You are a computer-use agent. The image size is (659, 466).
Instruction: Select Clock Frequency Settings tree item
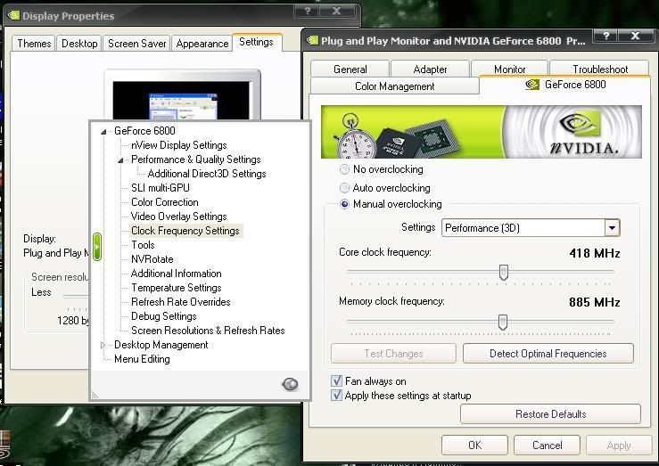[x=185, y=231]
